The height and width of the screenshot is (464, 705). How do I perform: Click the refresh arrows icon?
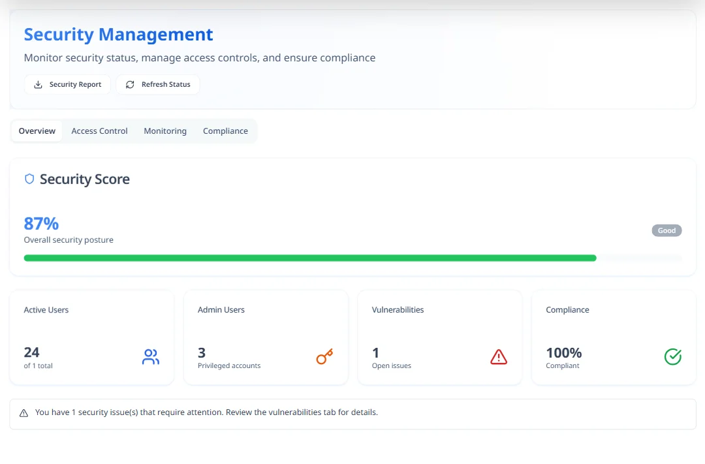click(130, 85)
